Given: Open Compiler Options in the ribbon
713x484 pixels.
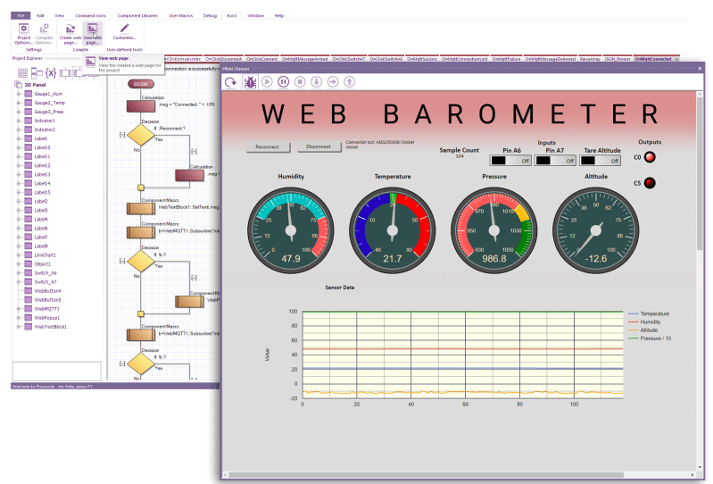Looking at the screenshot, I should click(44, 34).
